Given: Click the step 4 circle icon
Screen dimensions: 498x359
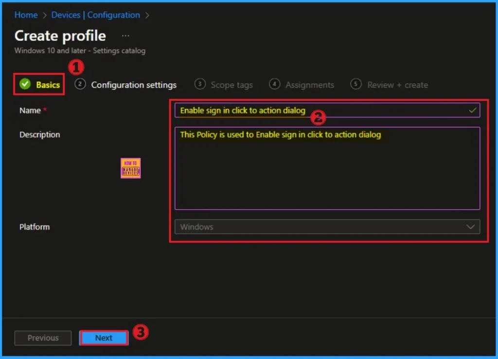Looking at the screenshot, I should (x=274, y=84).
